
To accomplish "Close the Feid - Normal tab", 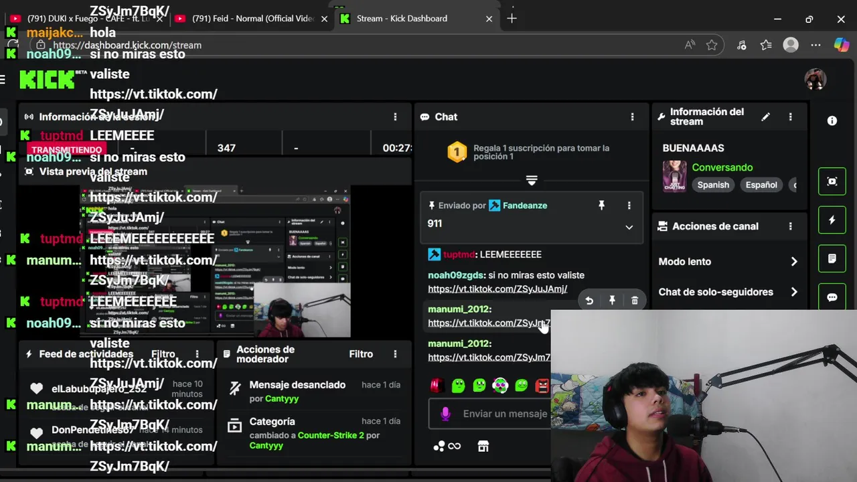I will coord(324,19).
